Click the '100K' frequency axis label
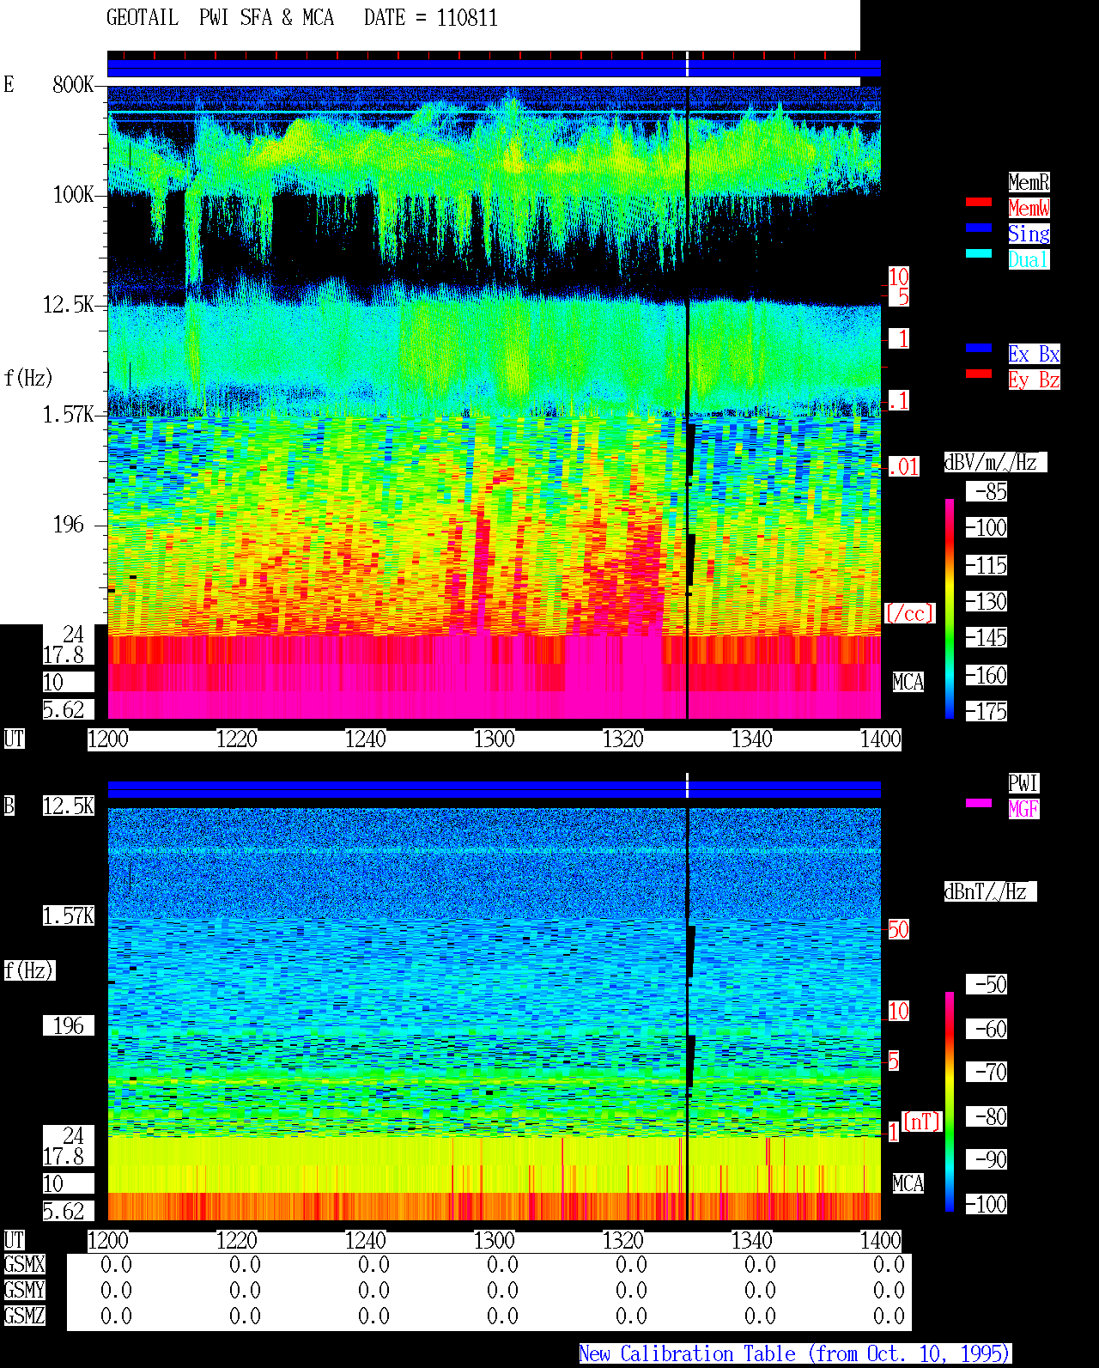 [x=73, y=194]
